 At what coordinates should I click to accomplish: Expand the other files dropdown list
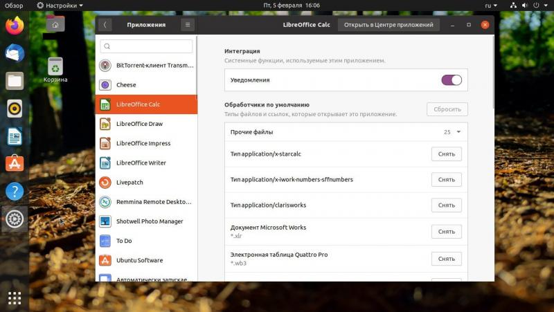pyautogui.click(x=458, y=131)
